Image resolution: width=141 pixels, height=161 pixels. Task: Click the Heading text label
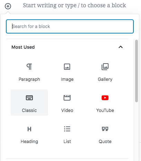tap(29, 142)
